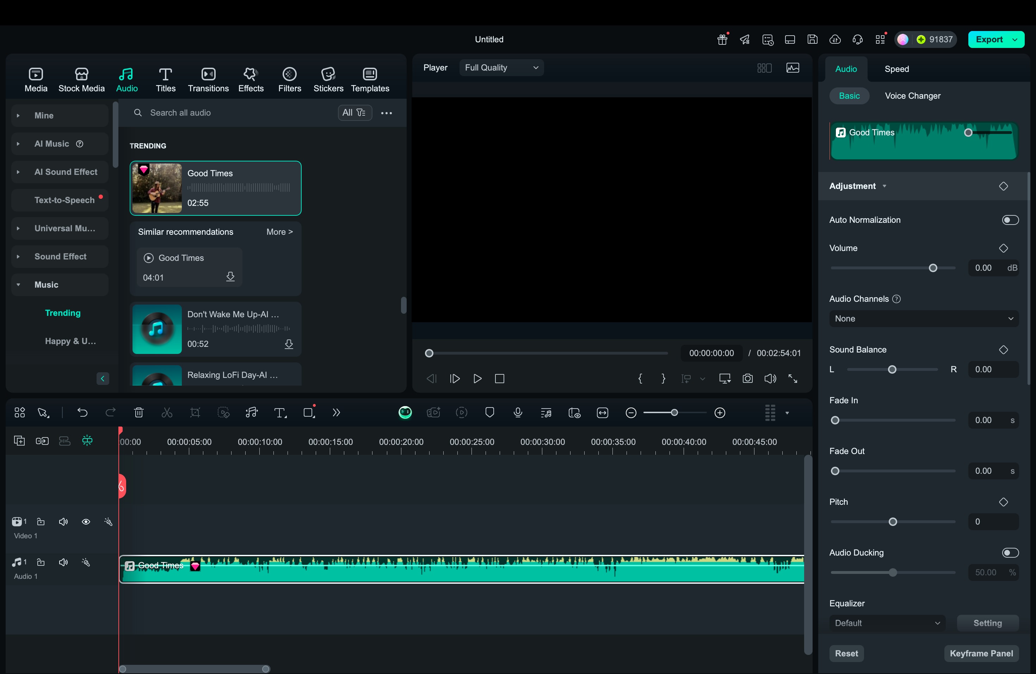Viewport: 1036px width, 674px height.
Task: Click the Keyframe Panel button
Action: click(981, 653)
